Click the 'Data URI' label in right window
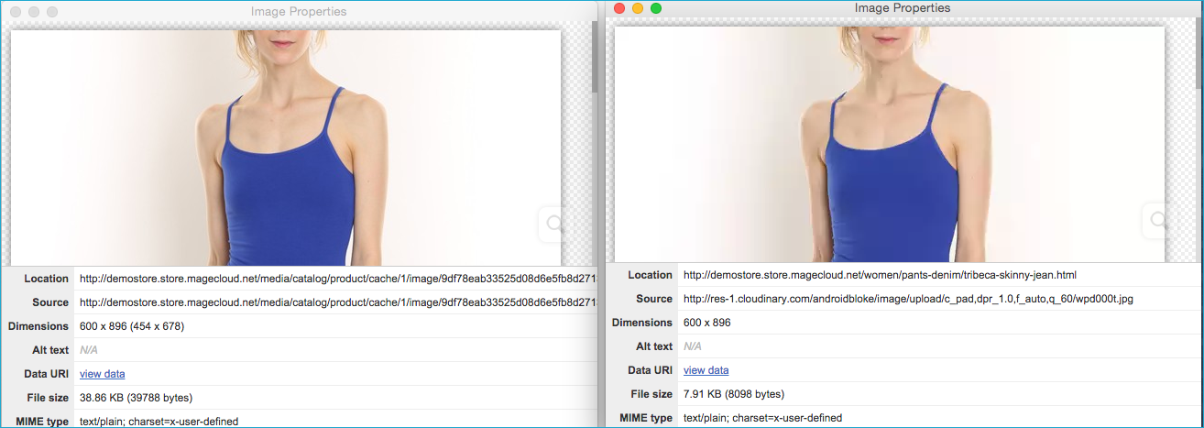This screenshot has width=1204, height=428. tap(651, 370)
